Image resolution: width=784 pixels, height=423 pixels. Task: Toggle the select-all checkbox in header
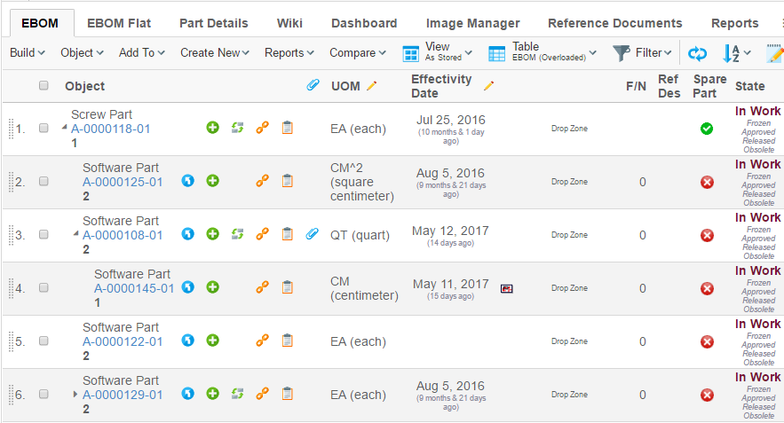(x=44, y=86)
